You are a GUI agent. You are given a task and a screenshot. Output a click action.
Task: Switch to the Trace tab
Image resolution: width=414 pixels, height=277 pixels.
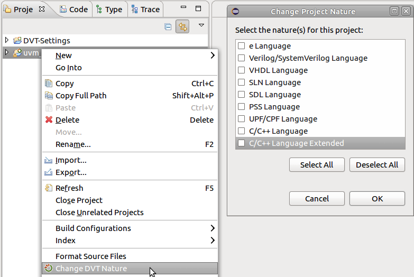(x=145, y=10)
